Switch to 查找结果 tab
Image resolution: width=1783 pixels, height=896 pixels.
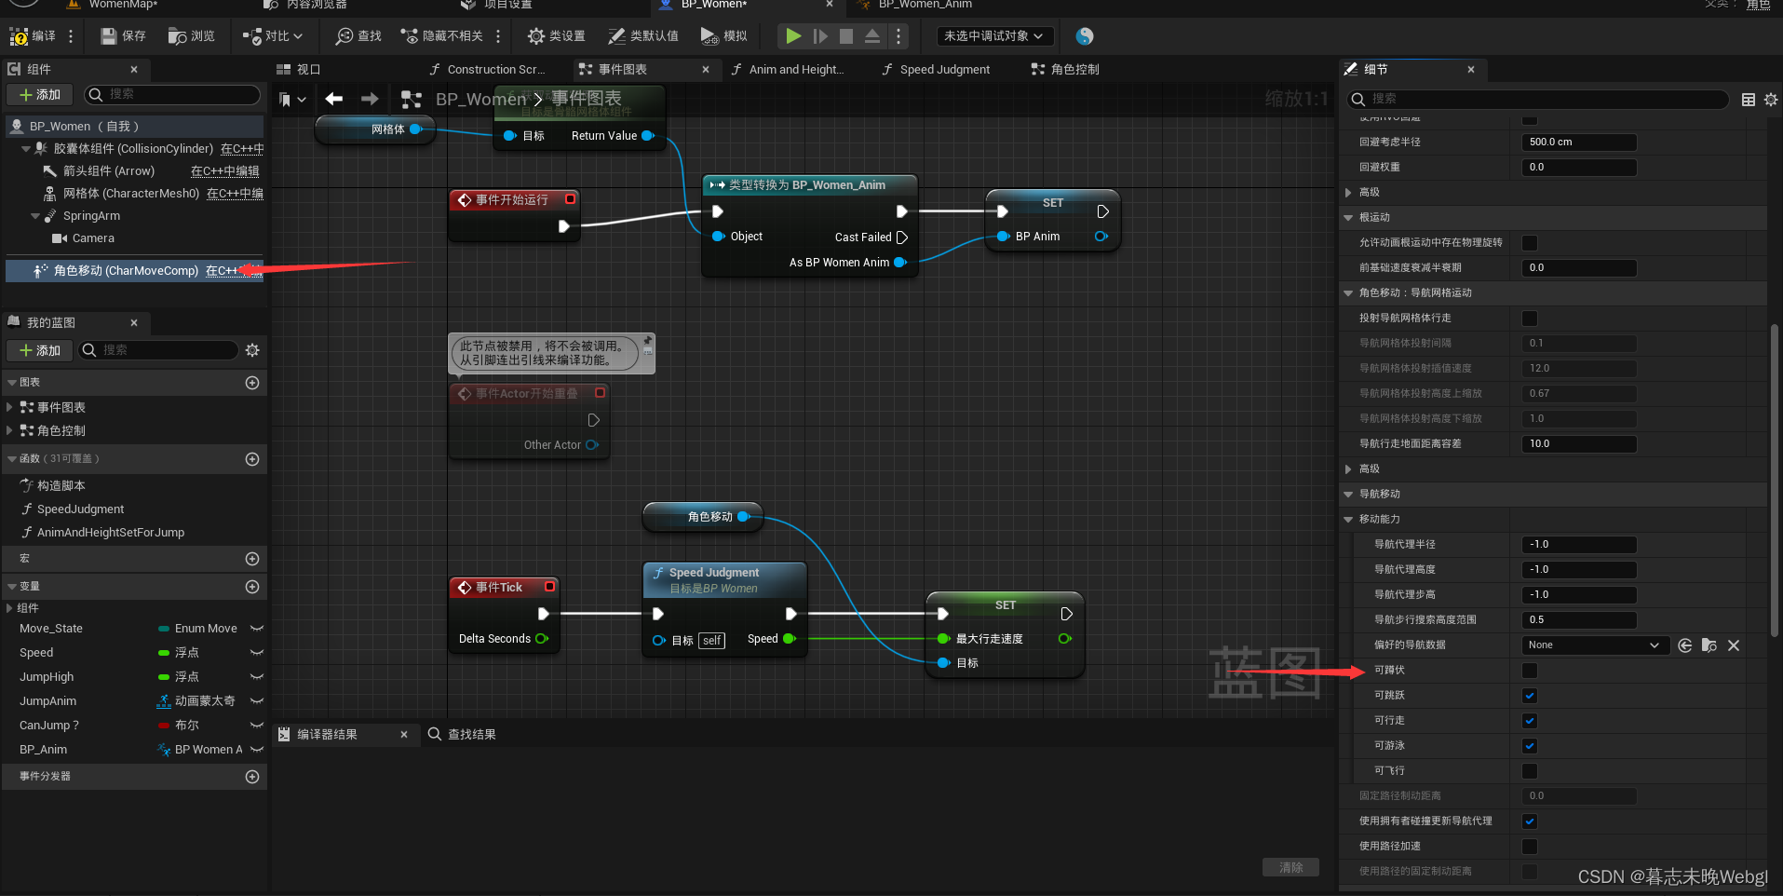pos(462,735)
